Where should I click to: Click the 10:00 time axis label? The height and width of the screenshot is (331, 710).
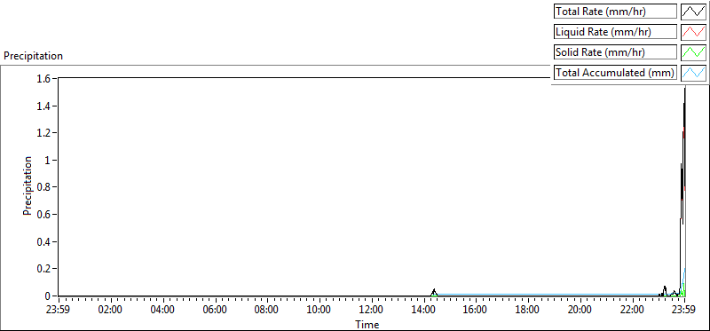[319, 311]
